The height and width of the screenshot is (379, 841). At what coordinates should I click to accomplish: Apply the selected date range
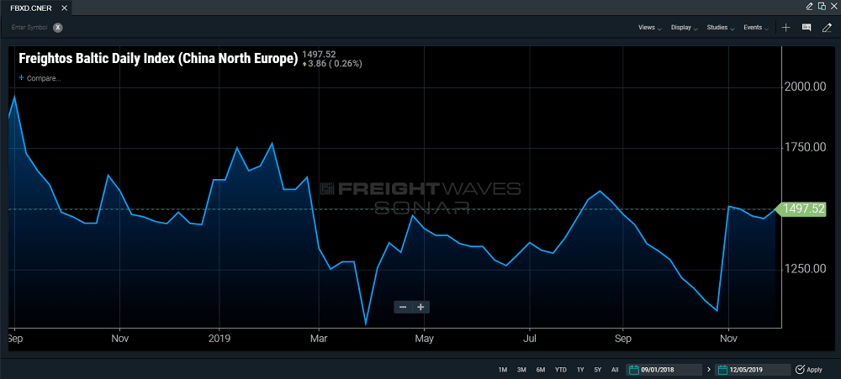coord(808,370)
